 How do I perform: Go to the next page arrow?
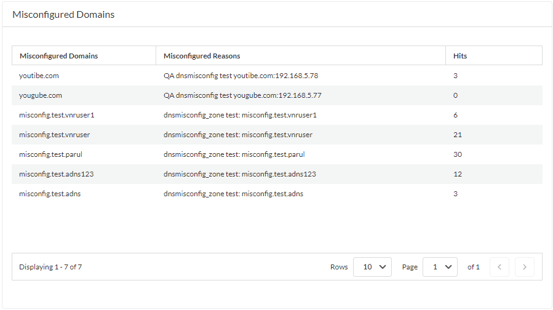coord(524,267)
